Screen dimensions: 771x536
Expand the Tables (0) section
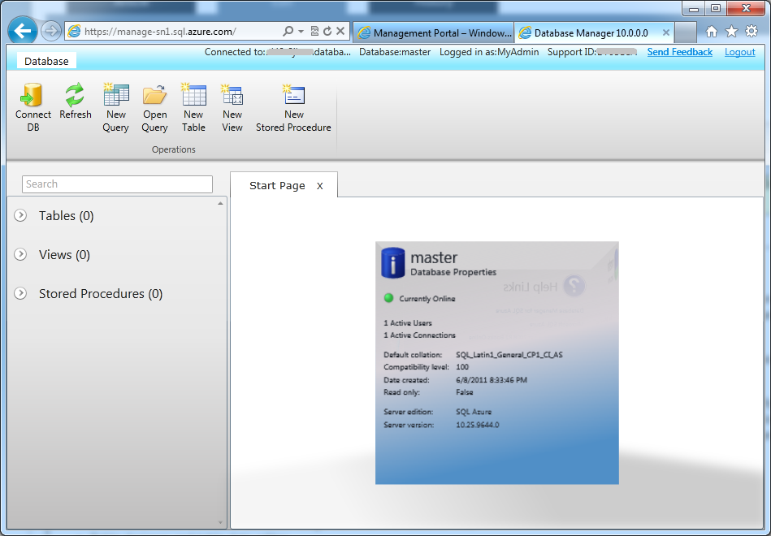[x=20, y=215]
